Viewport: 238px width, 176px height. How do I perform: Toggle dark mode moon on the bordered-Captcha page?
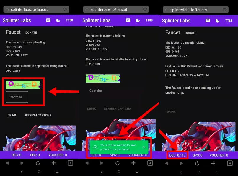(58, 20)
